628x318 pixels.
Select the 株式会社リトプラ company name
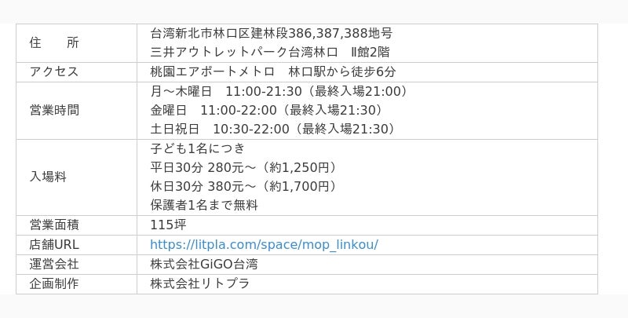click(x=200, y=283)
